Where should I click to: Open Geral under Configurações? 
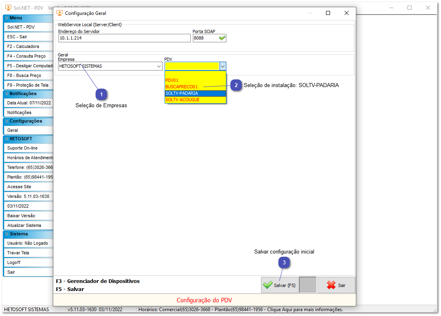pos(28,131)
